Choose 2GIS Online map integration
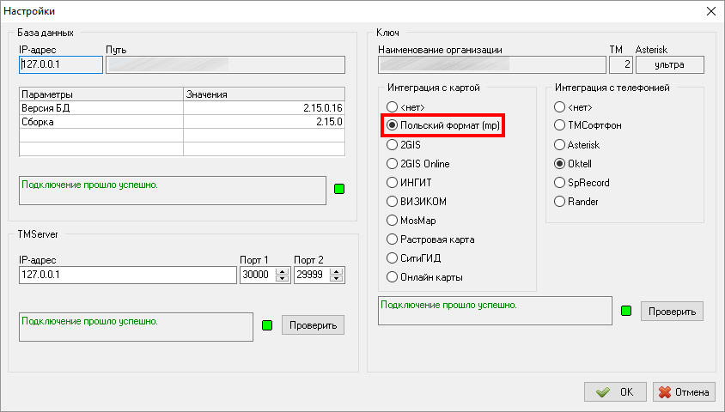 pyautogui.click(x=393, y=164)
